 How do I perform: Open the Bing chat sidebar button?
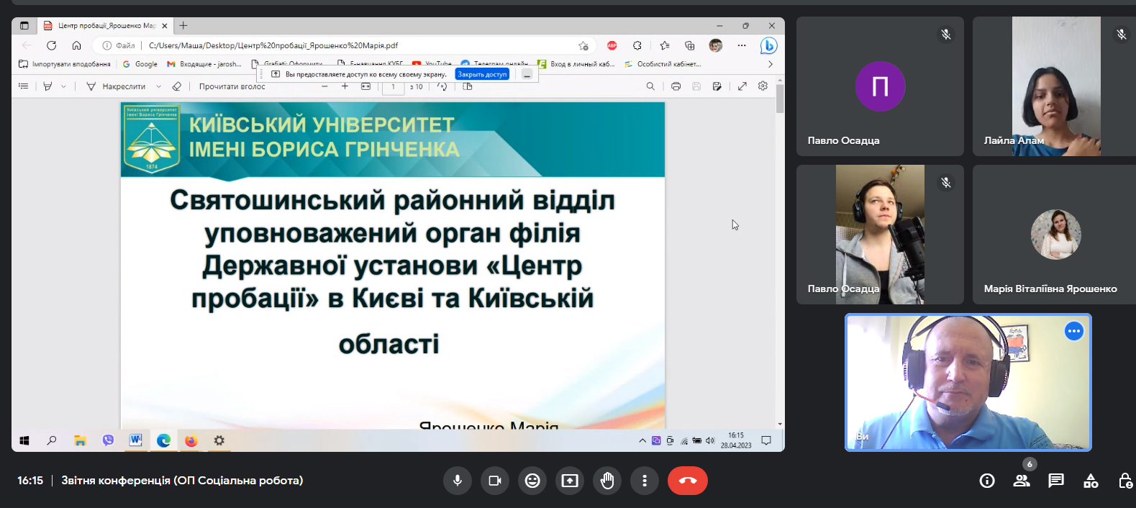[768, 45]
